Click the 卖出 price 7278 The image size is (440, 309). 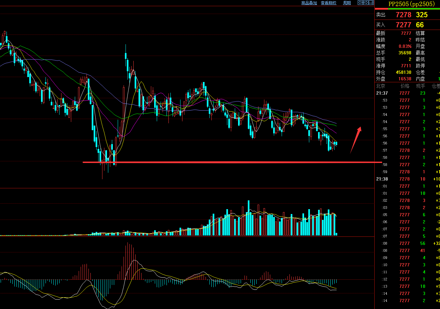(x=404, y=15)
